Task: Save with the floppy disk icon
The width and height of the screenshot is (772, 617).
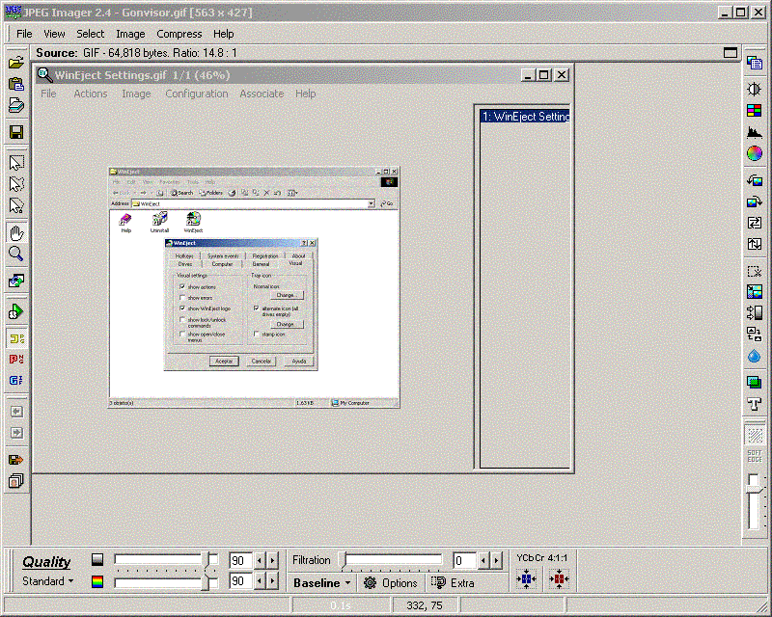Action: 15,132
